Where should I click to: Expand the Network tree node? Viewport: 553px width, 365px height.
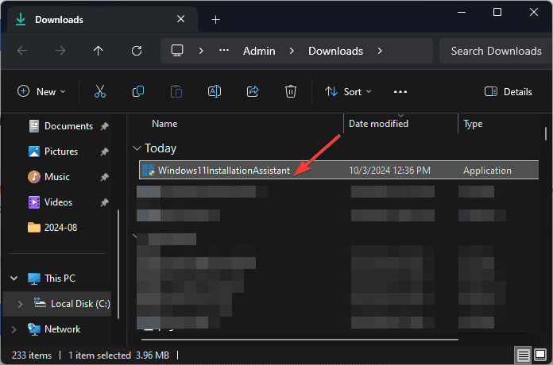click(14, 329)
